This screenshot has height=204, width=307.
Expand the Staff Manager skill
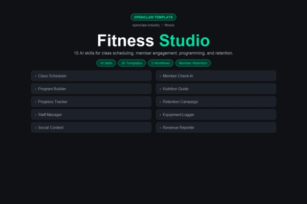click(x=91, y=115)
